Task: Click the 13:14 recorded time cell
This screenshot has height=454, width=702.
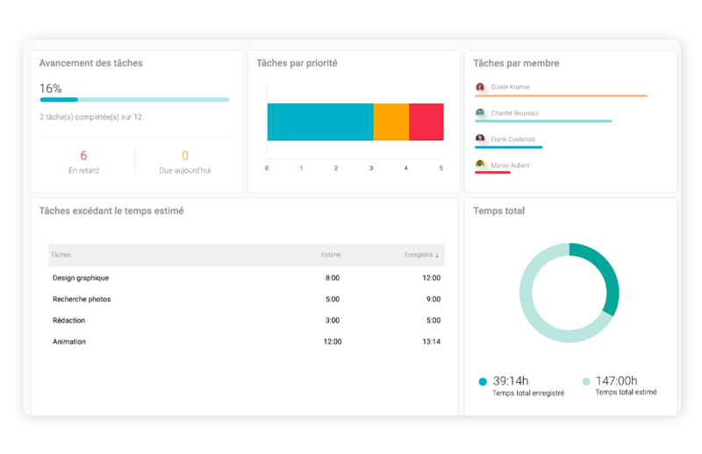Action: tap(432, 341)
